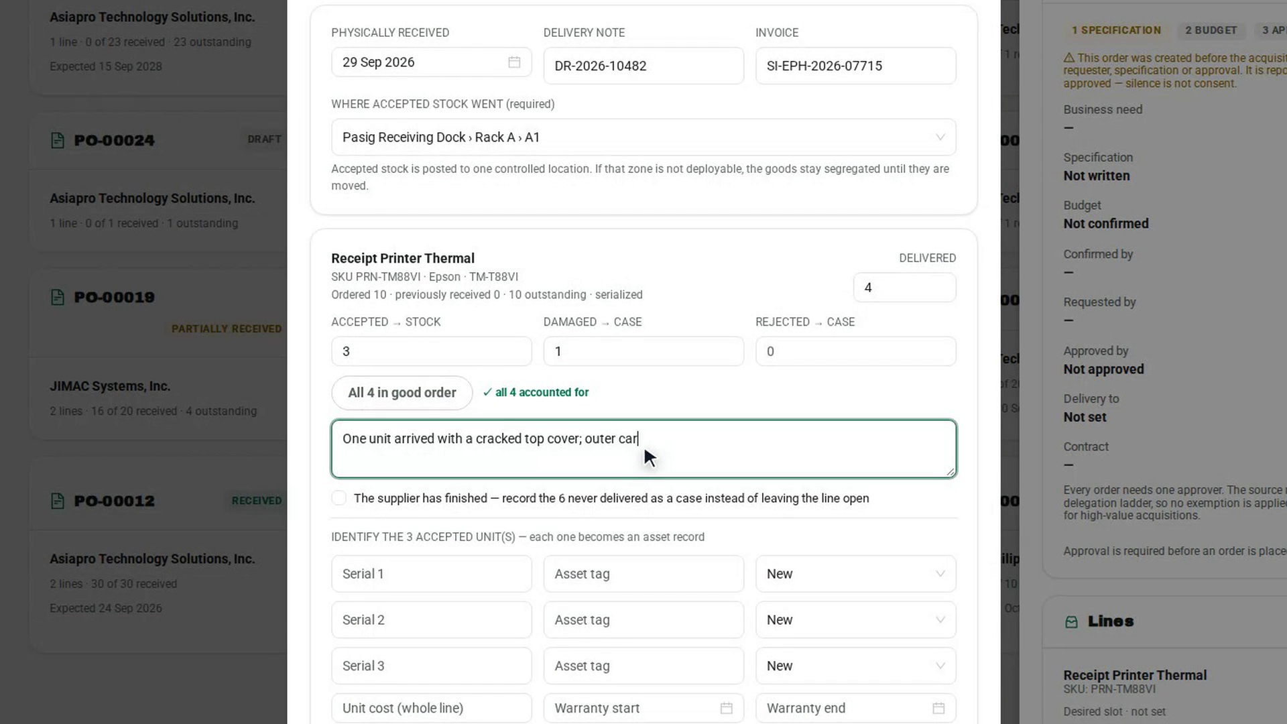Open the Warranty start calendar icon

click(726, 708)
